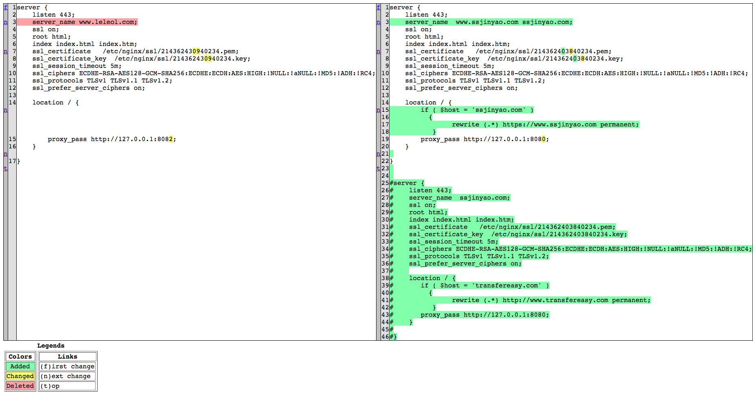Click the red 'Deleted' legend swatch
The height and width of the screenshot is (396, 753).
20,386
